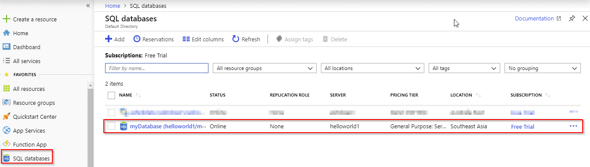Click the Dashboard icon in sidebar

point(6,47)
